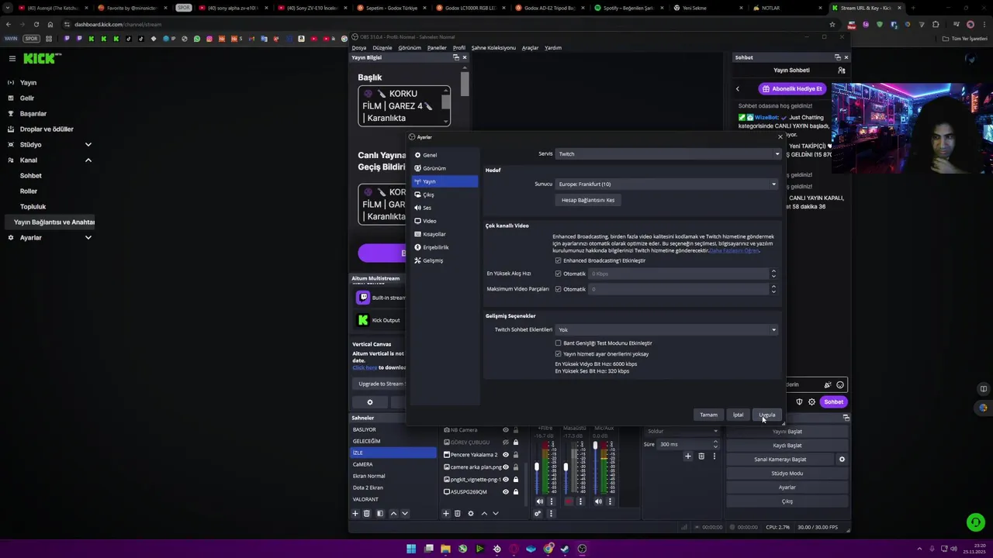The width and height of the screenshot is (993, 558).
Task: Open chat settings gear icon in Sohbet
Action: click(811, 401)
